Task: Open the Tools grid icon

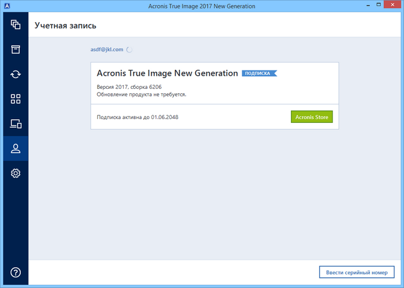Action: pyautogui.click(x=15, y=99)
